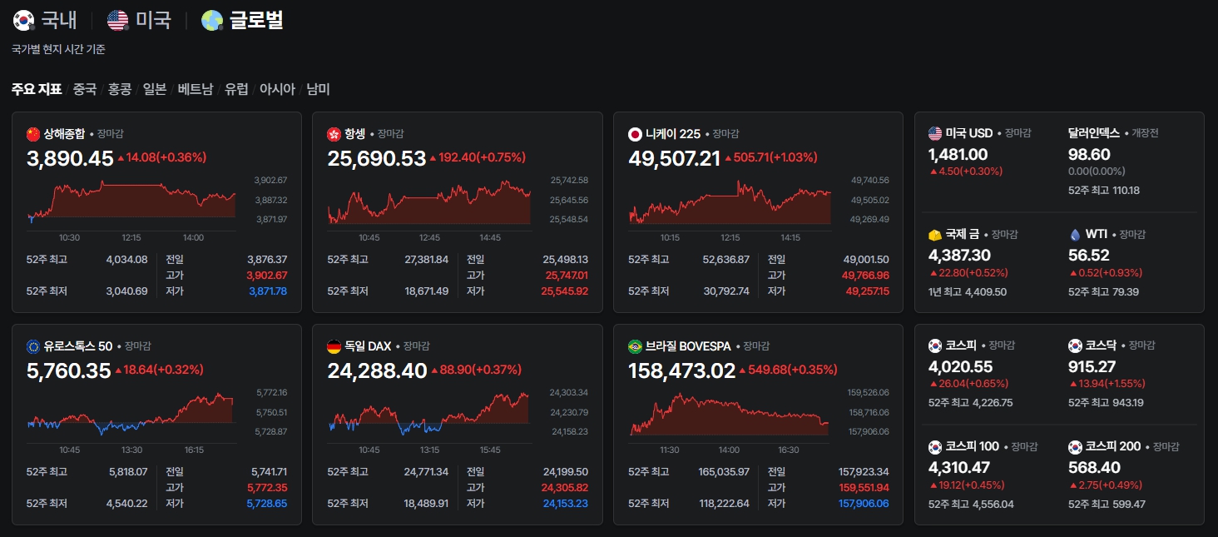Open the 코스피 200 title
Viewport: 1218px width, 537px height.
(x=1114, y=447)
